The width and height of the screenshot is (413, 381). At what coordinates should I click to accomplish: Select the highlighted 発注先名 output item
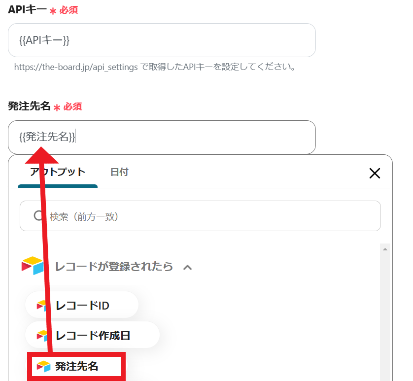point(76,366)
